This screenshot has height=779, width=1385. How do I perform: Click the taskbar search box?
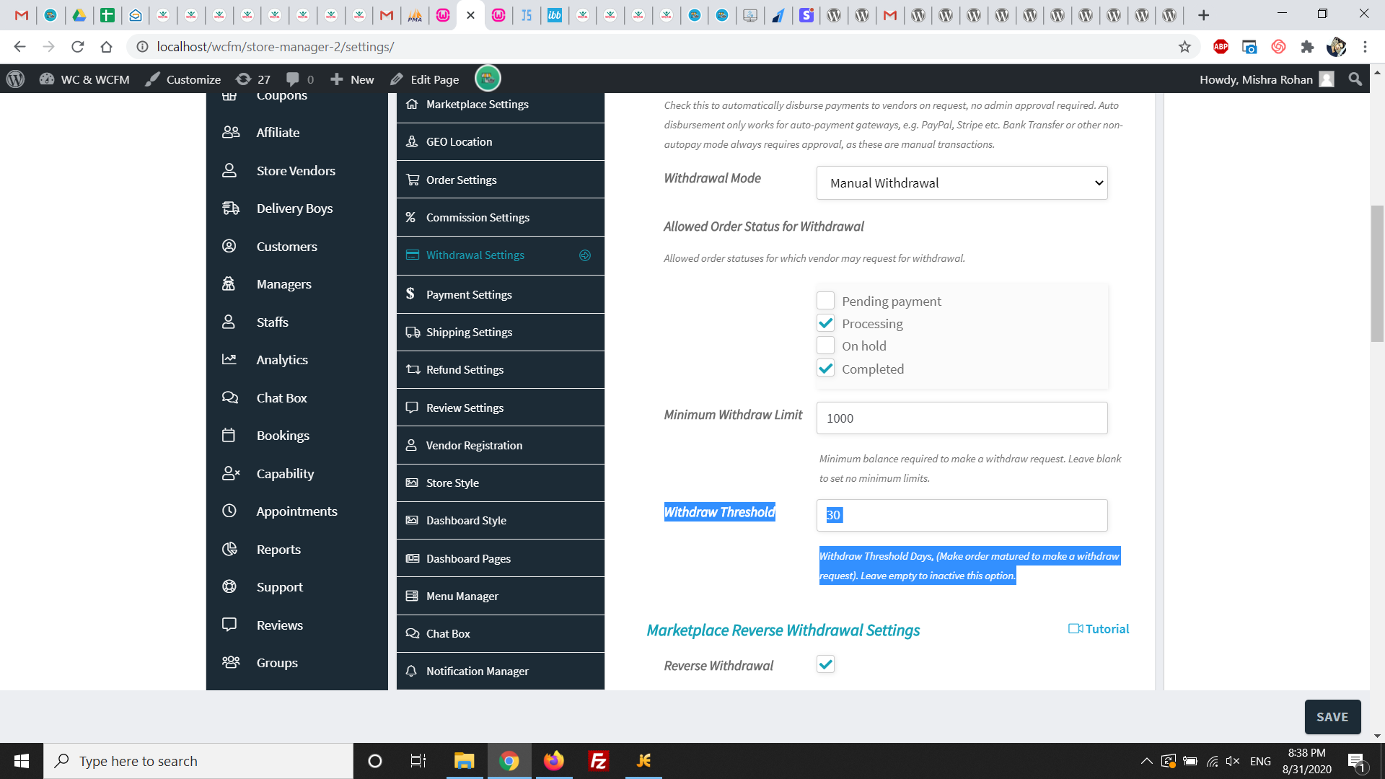(x=198, y=761)
